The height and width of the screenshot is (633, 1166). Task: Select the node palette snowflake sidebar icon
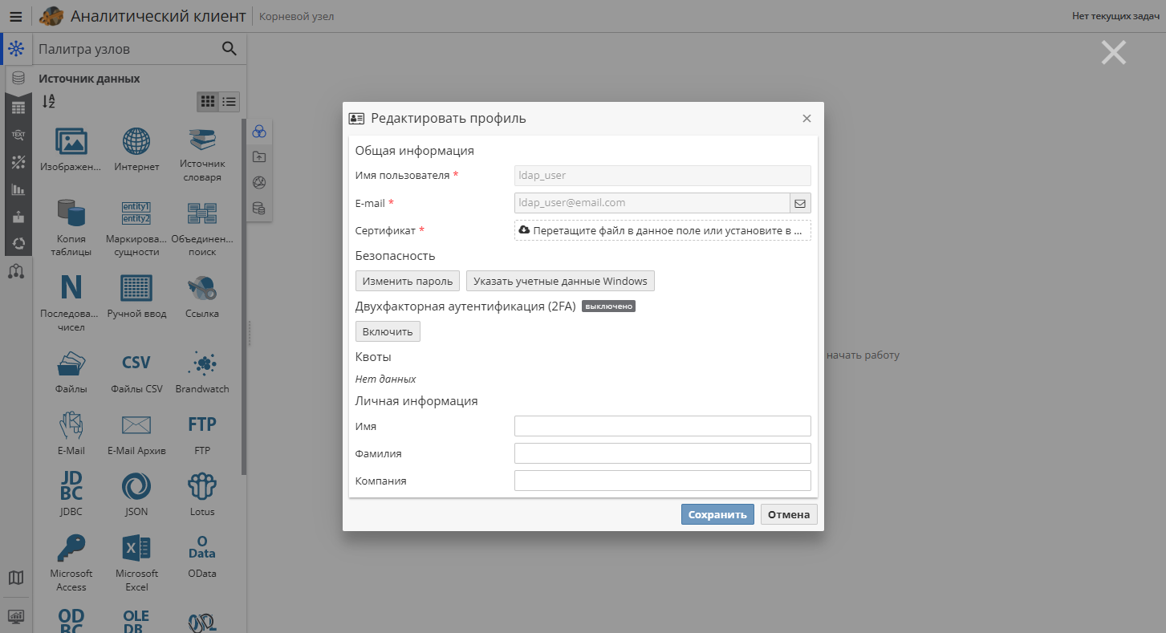coord(16,50)
